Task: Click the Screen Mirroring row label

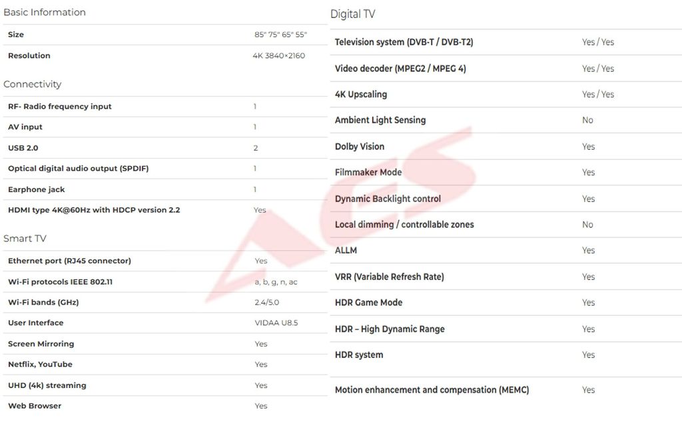Action: (x=41, y=344)
